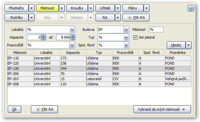Focus the minimum Kapacita field
This screenshot has width=200, height=122.
point(34,37)
